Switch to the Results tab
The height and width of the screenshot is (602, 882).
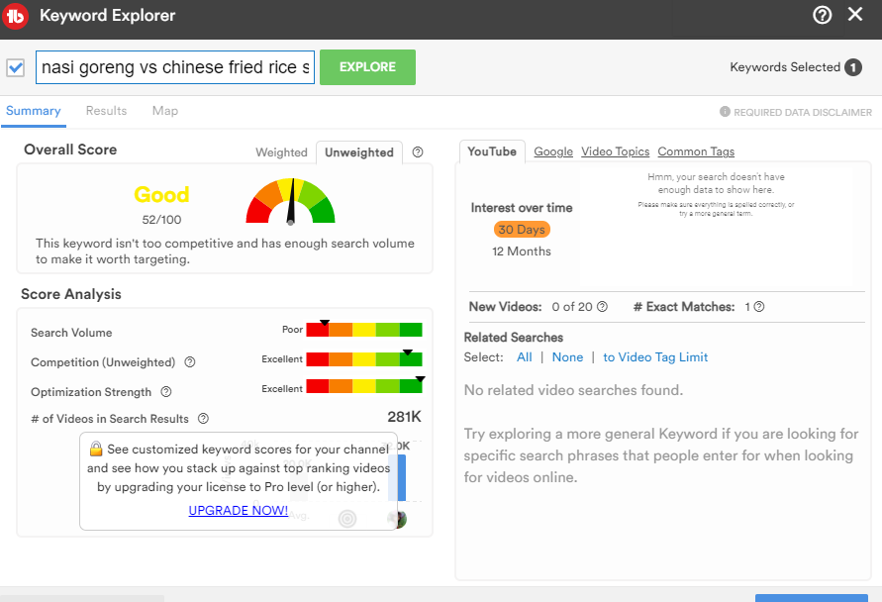pyautogui.click(x=106, y=111)
